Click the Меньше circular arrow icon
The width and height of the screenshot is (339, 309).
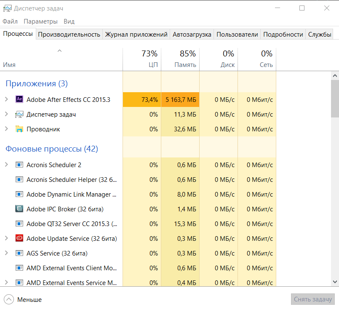coord(9,299)
